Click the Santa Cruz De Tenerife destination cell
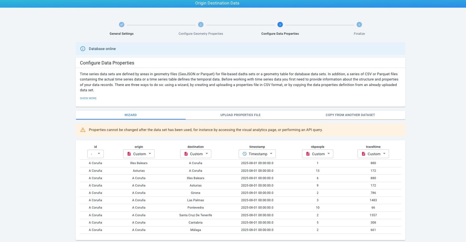This screenshot has width=466, height=242. [196, 215]
